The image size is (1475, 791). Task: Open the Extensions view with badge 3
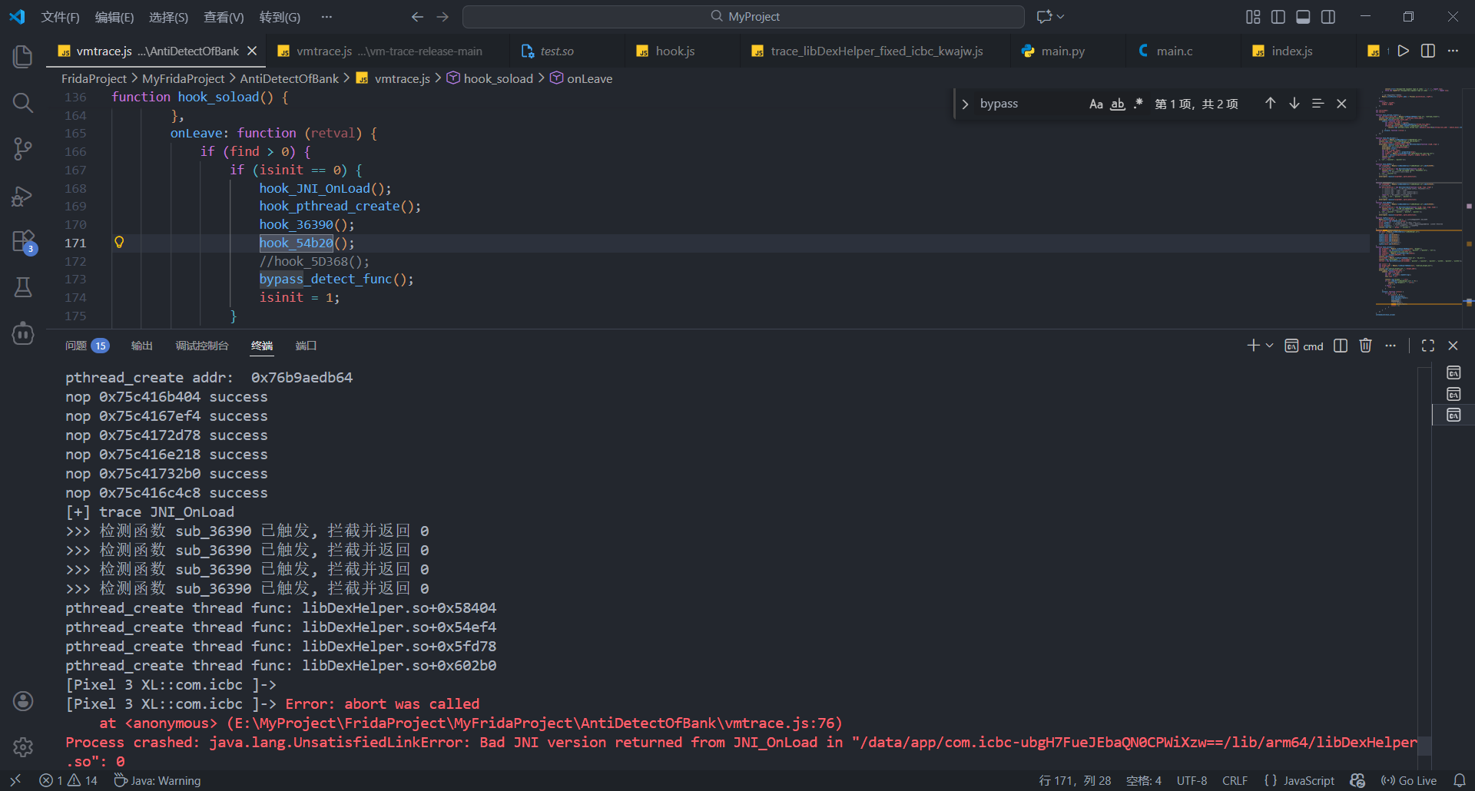tap(23, 242)
